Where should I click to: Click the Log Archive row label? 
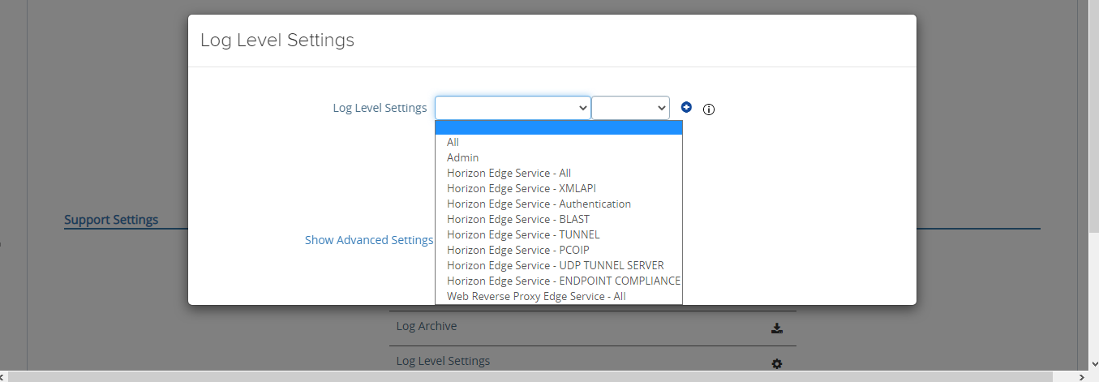[x=427, y=326]
